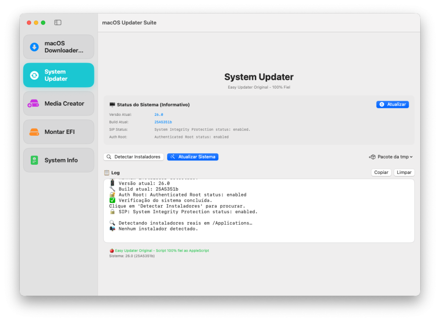Click the 'Versão Atual:' label
440x322 pixels.
[x=121, y=115]
